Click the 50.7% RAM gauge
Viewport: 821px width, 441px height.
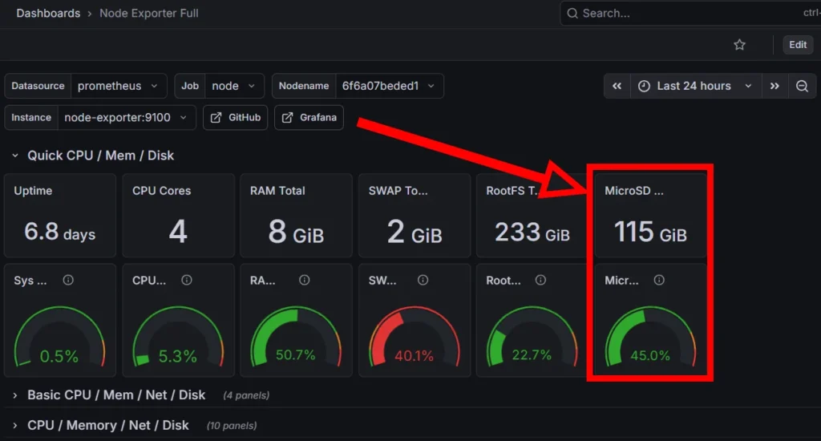pyautogui.click(x=296, y=337)
